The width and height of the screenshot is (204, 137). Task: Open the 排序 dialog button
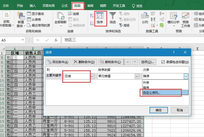point(100,18)
